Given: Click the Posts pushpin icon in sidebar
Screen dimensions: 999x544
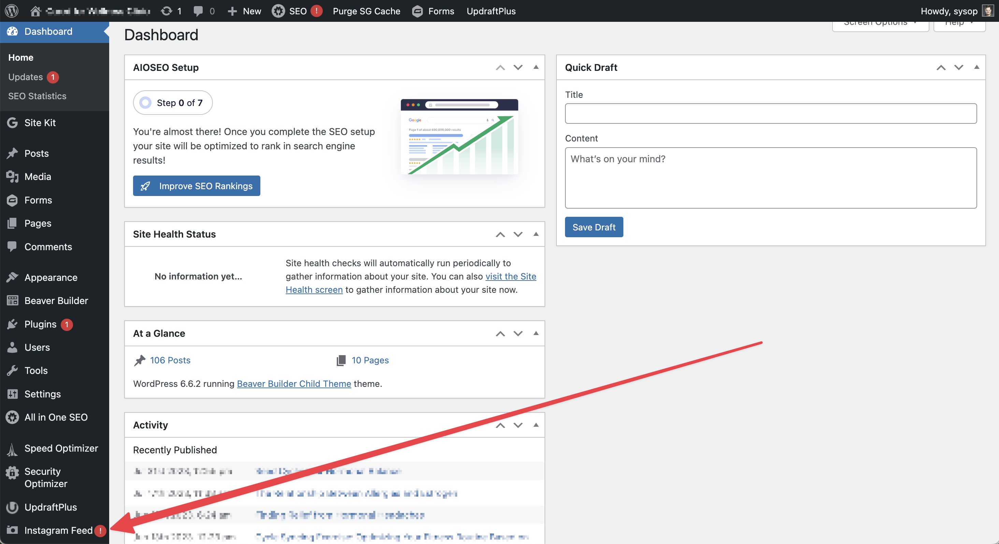Looking at the screenshot, I should click(12, 153).
